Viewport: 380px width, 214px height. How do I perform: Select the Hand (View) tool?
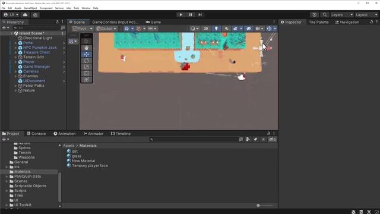[x=86, y=48]
